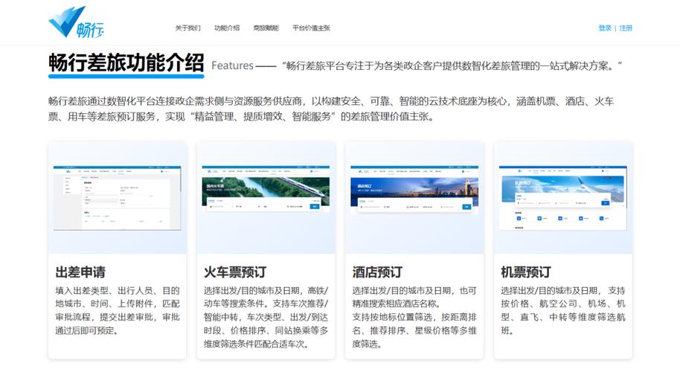This screenshot has width=680, height=372.
Task: Open 平台价值主张 navigation item
Action: 312,28
